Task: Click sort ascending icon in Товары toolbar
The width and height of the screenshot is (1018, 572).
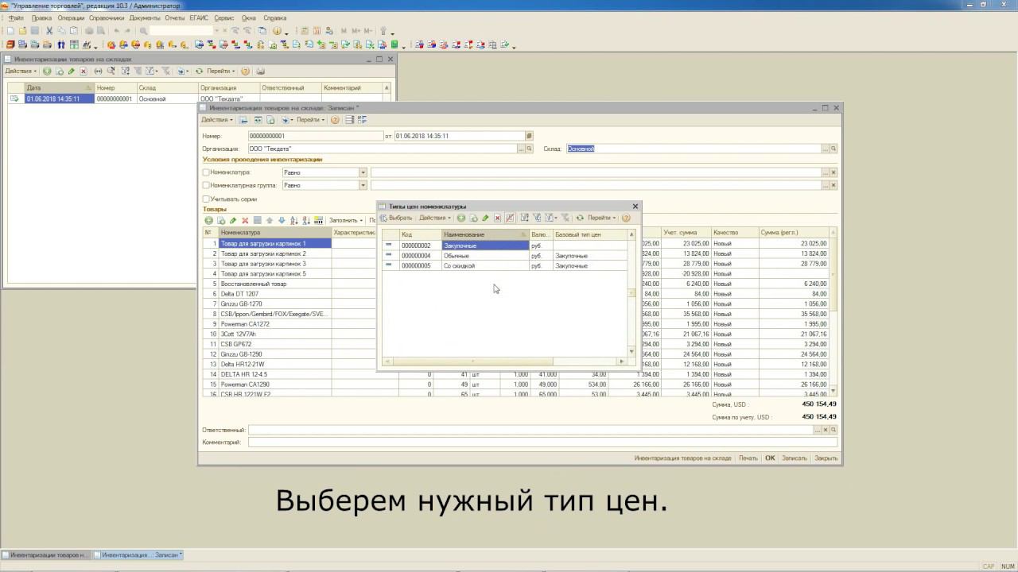Action: coord(294,220)
